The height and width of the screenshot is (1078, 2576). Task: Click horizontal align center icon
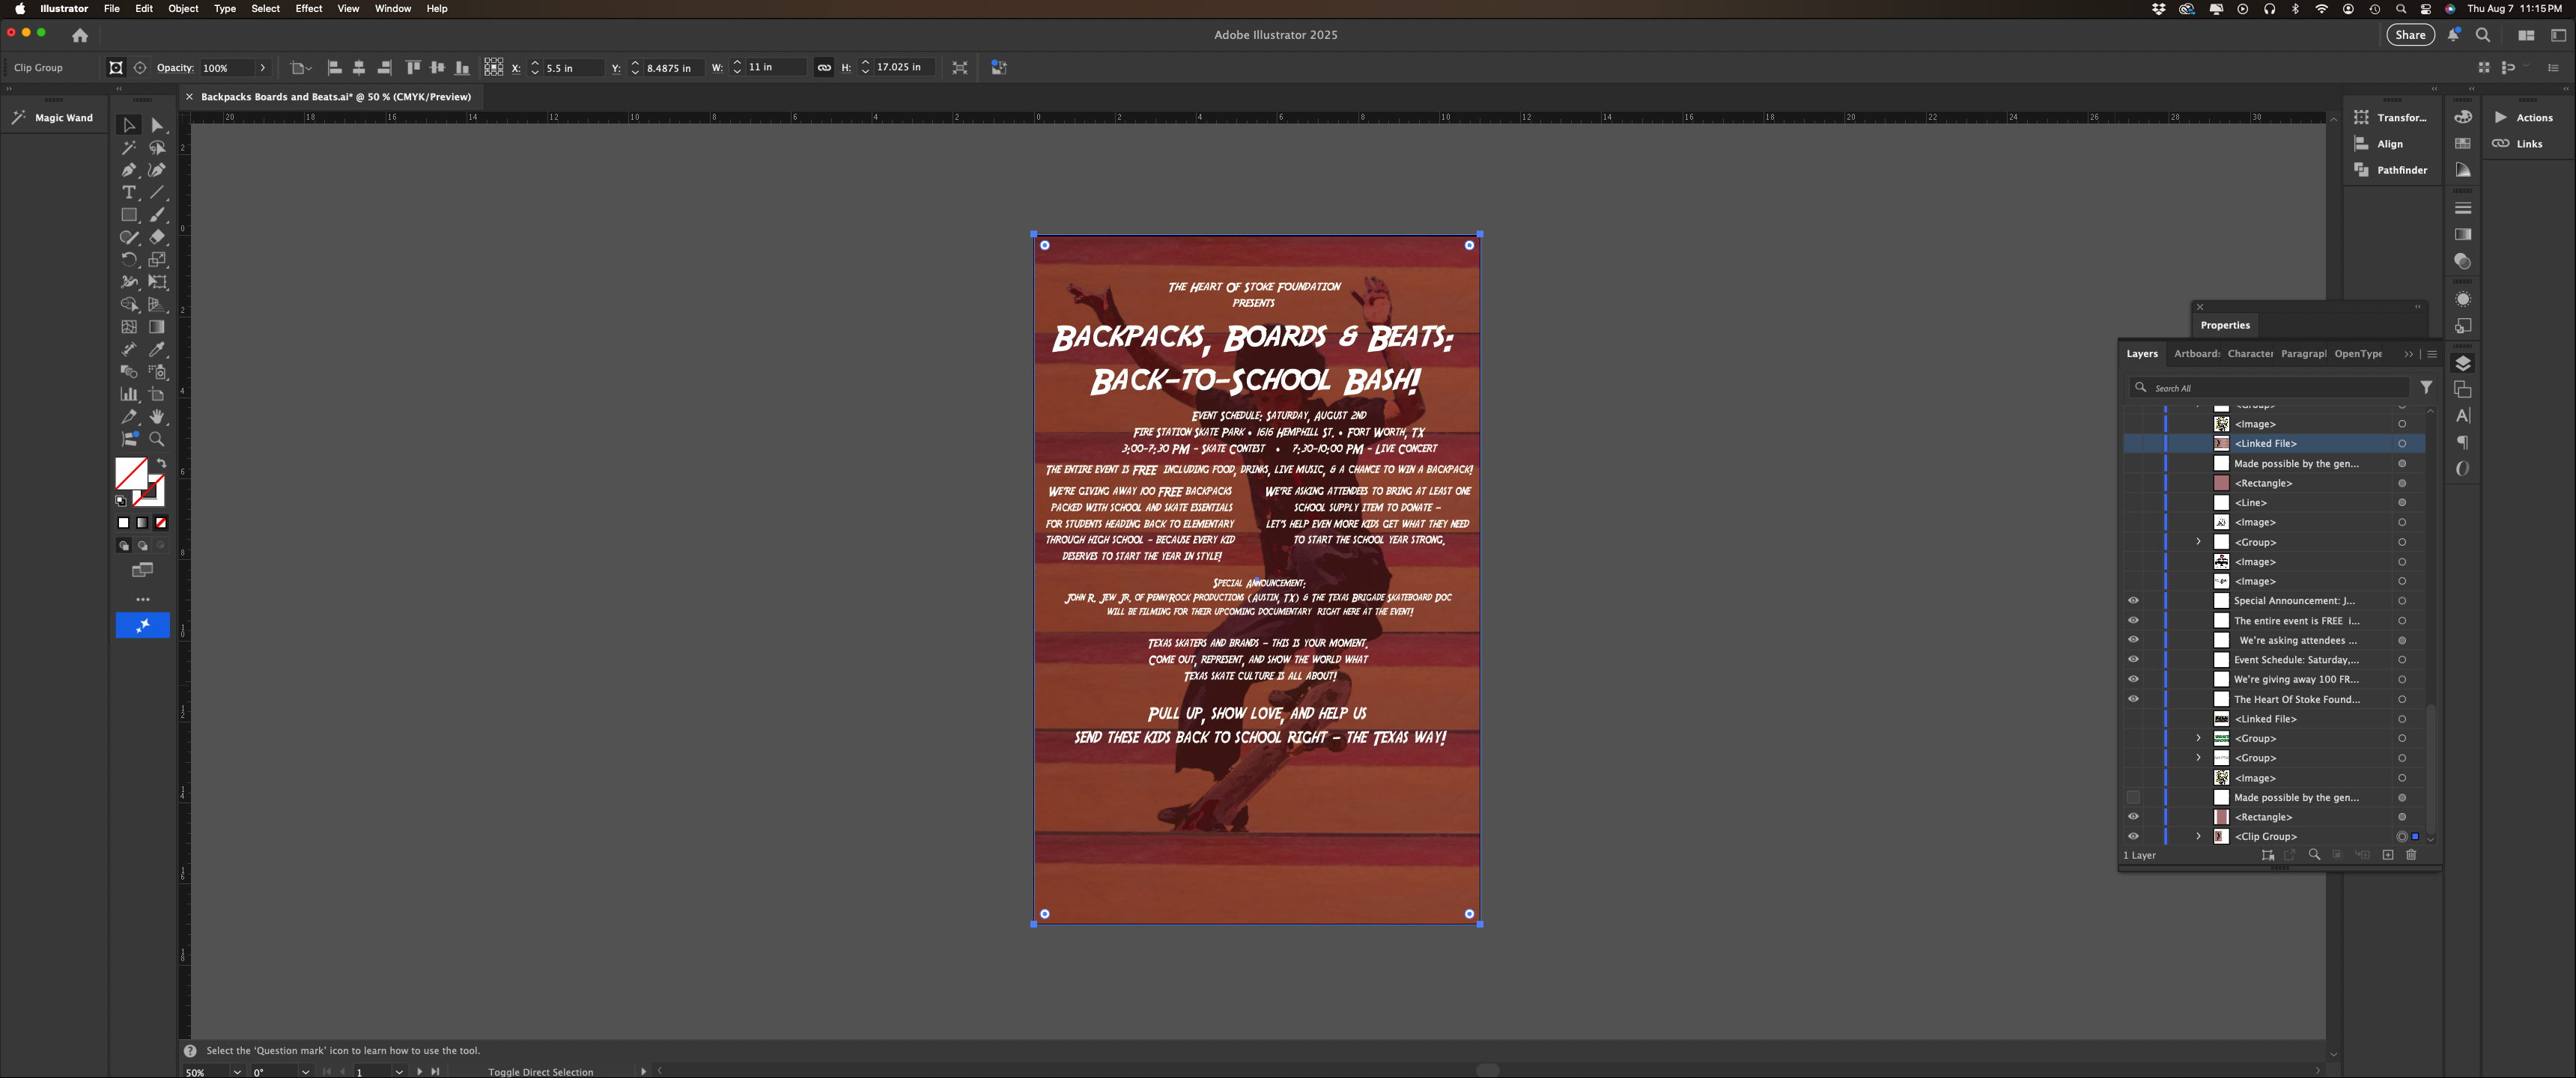[x=359, y=68]
